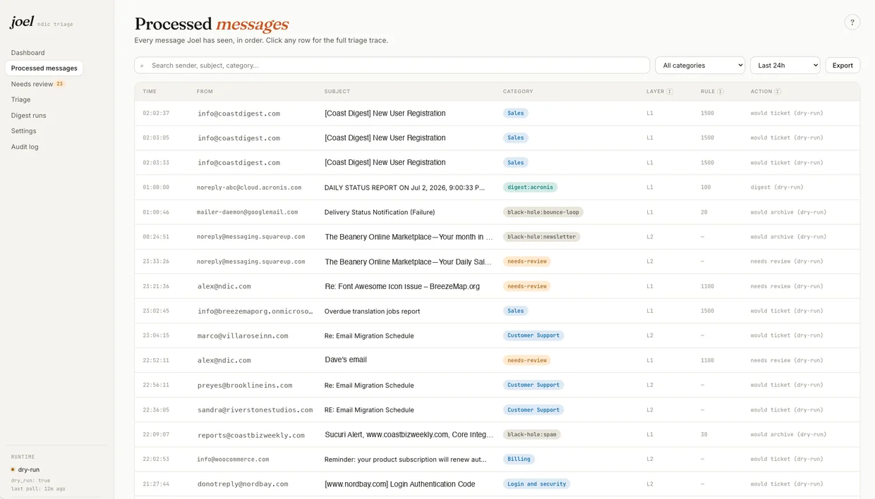Open nordbay Login Authentication Code message
This screenshot has width=875, height=499.
(x=399, y=484)
